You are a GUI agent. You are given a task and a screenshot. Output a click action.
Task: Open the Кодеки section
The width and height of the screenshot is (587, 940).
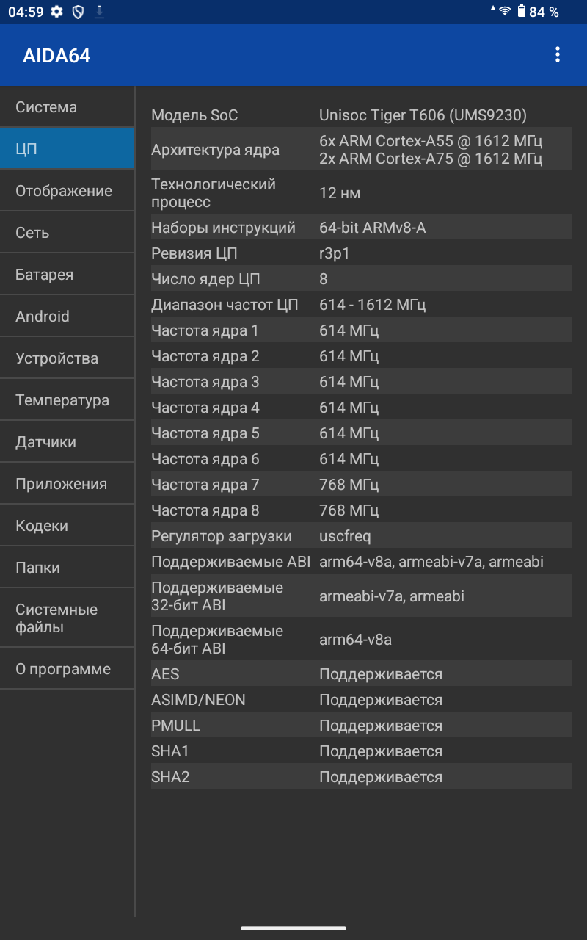67,526
